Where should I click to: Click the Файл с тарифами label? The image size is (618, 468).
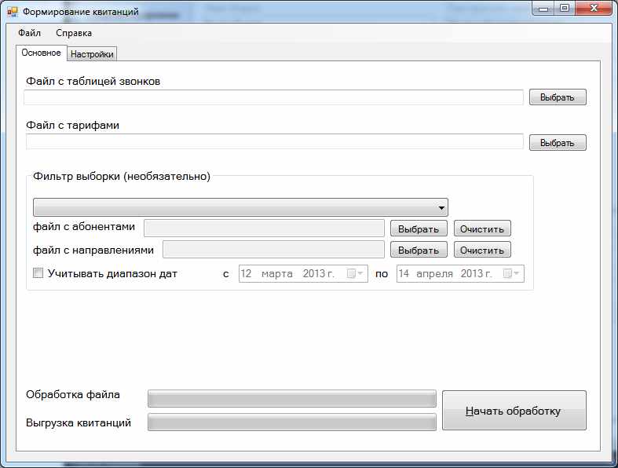pyautogui.click(x=72, y=126)
